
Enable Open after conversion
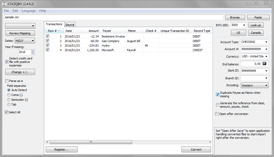tap(217, 114)
